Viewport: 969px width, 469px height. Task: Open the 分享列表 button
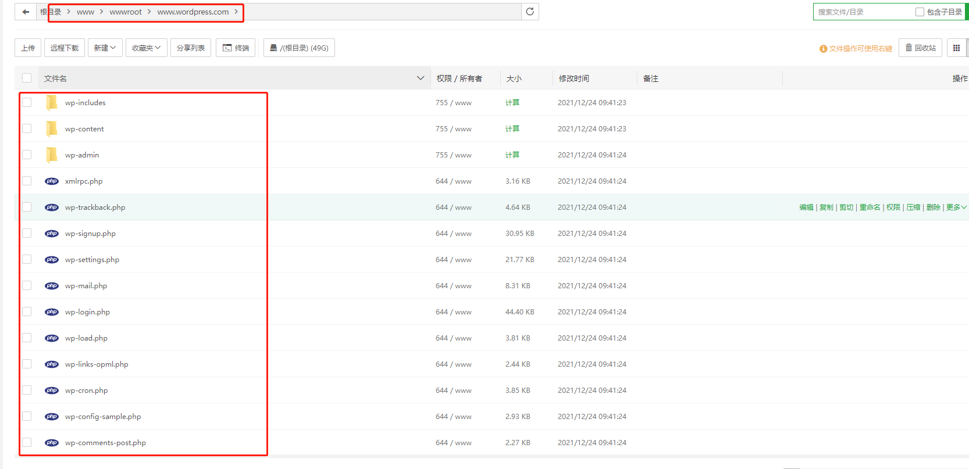[x=191, y=48]
